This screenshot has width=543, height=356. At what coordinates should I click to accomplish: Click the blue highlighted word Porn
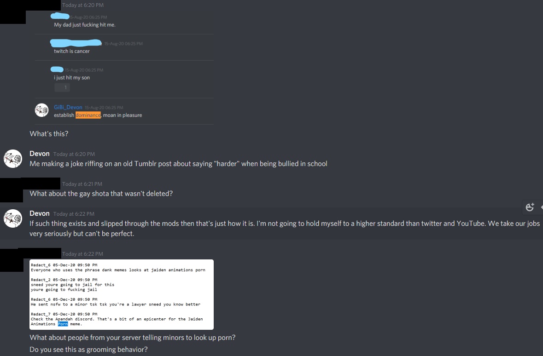click(63, 324)
